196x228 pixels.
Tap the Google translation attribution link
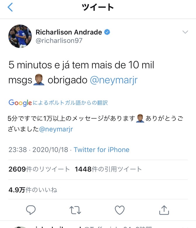[x=58, y=103]
